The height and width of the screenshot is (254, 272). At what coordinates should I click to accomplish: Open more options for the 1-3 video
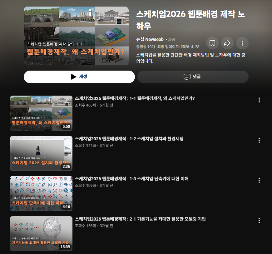pos(259,180)
